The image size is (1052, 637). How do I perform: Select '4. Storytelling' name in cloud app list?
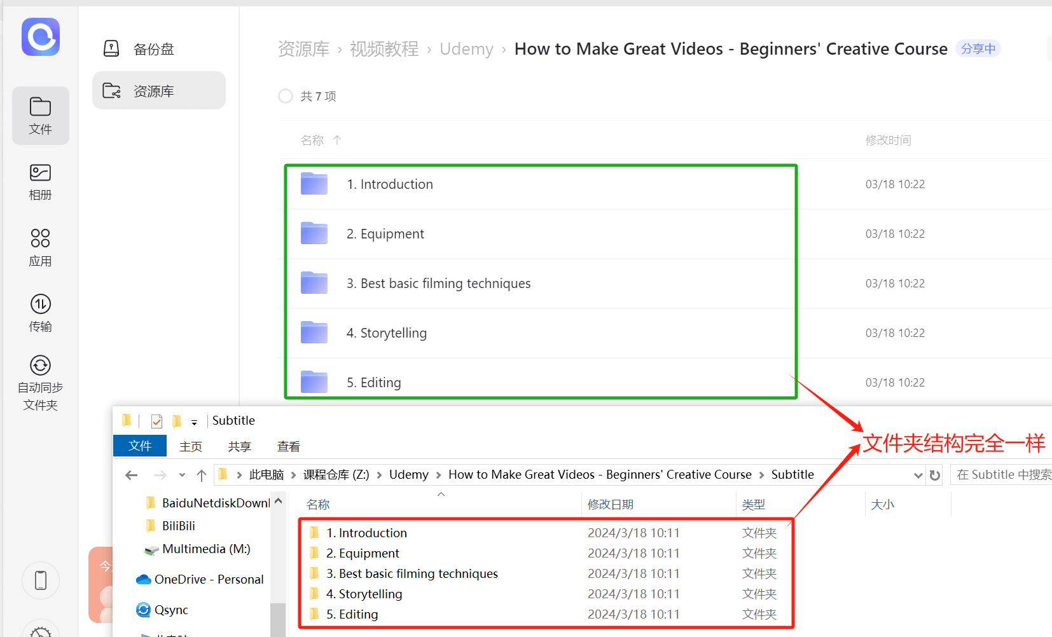pyautogui.click(x=387, y=333)
